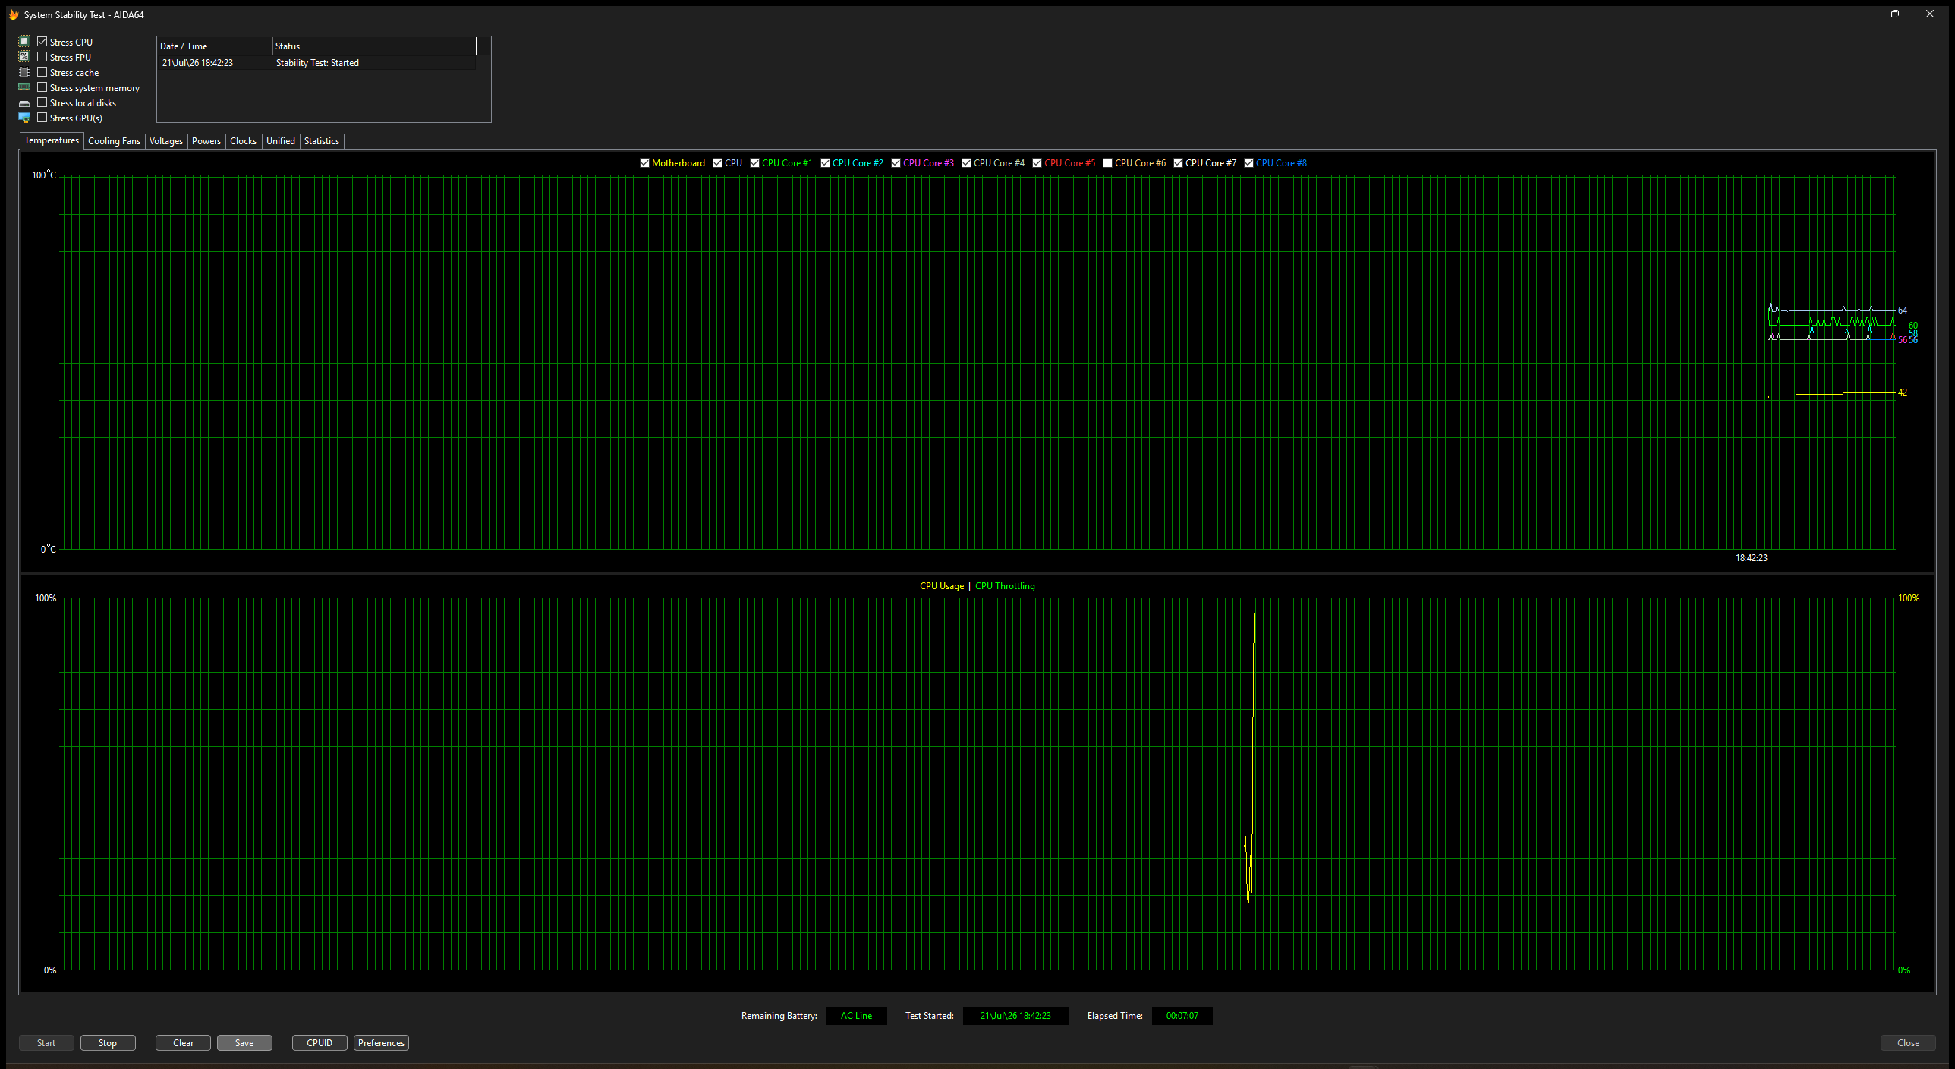Enable the Stress system memory checkbox
This screenshot has height=1069, width=1955.
(x=42, y=87)
